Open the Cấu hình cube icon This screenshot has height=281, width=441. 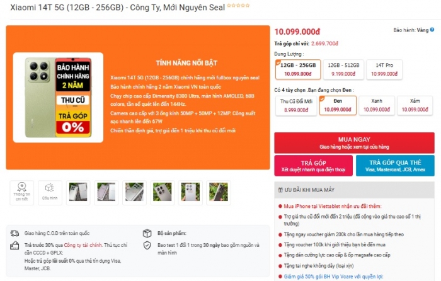click(x=50, y=193)
